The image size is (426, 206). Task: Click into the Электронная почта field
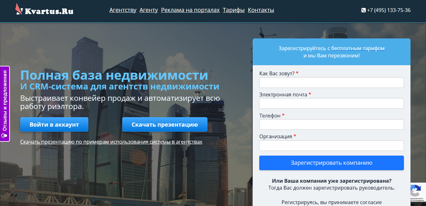click(331, 103)
